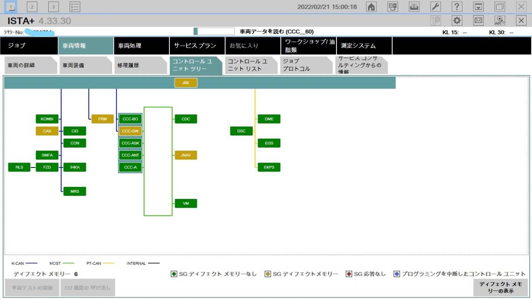Click the operations list icon beside tab 3
The height and width of the screenshot is (299, 532).
click(x=75, y=7)
